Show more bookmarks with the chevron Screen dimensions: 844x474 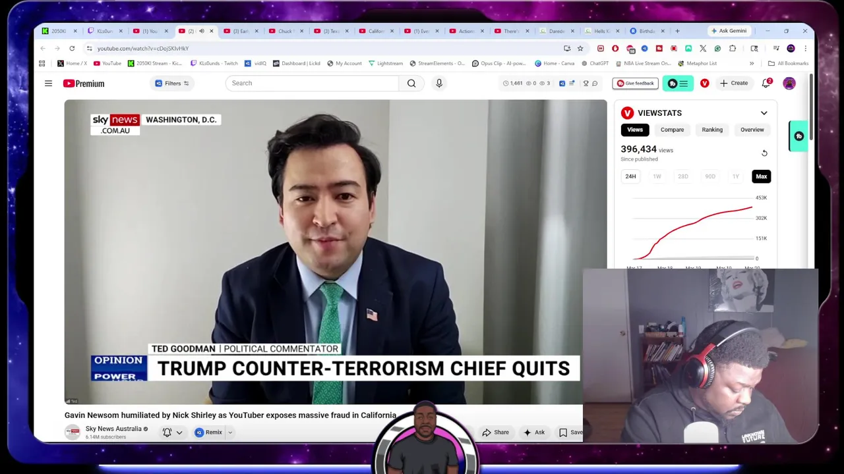tap(752, 63)
